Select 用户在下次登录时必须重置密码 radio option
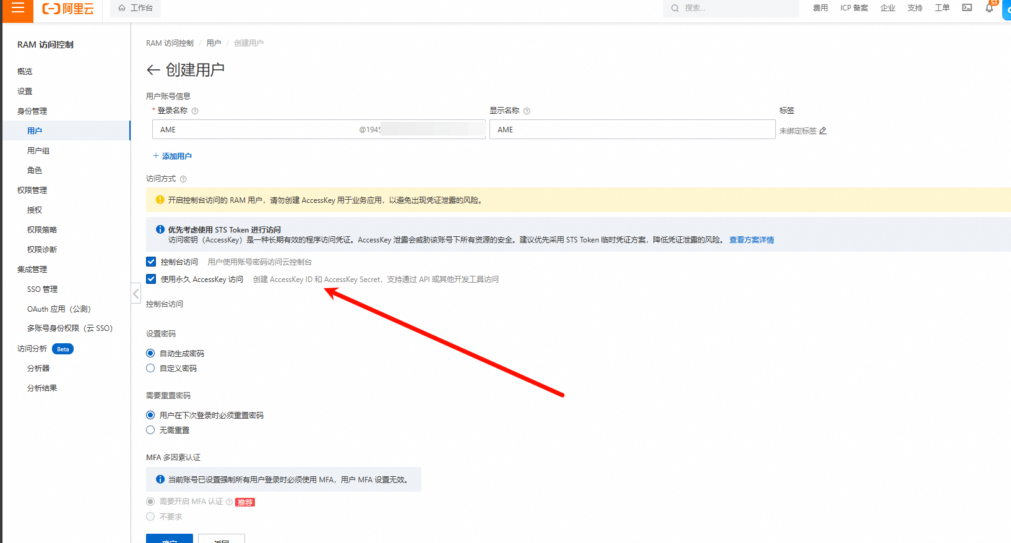The height and width of the screenshot is (543, 1011). 150,415
